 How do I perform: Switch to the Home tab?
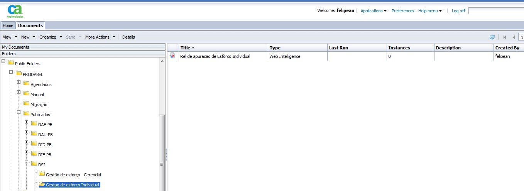pyautogui.click(x=8, y=25)
